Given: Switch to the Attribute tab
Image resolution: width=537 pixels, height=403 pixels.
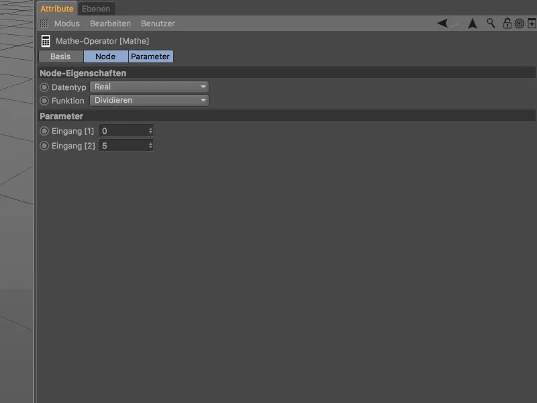Looking at the screenshot, I should (x=57, y=9).
